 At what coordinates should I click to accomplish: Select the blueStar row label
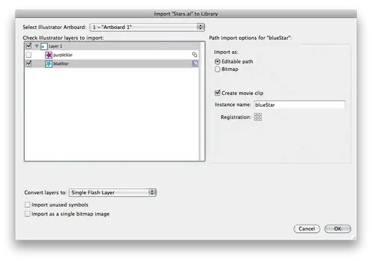tap(61, 64)
